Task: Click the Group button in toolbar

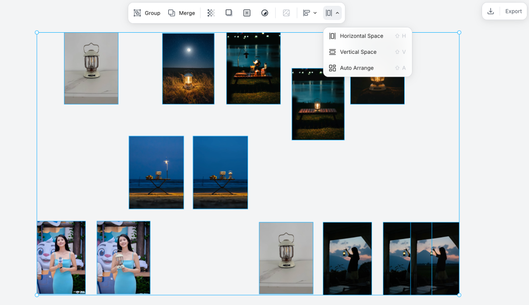Action: (x=147, y=13)
